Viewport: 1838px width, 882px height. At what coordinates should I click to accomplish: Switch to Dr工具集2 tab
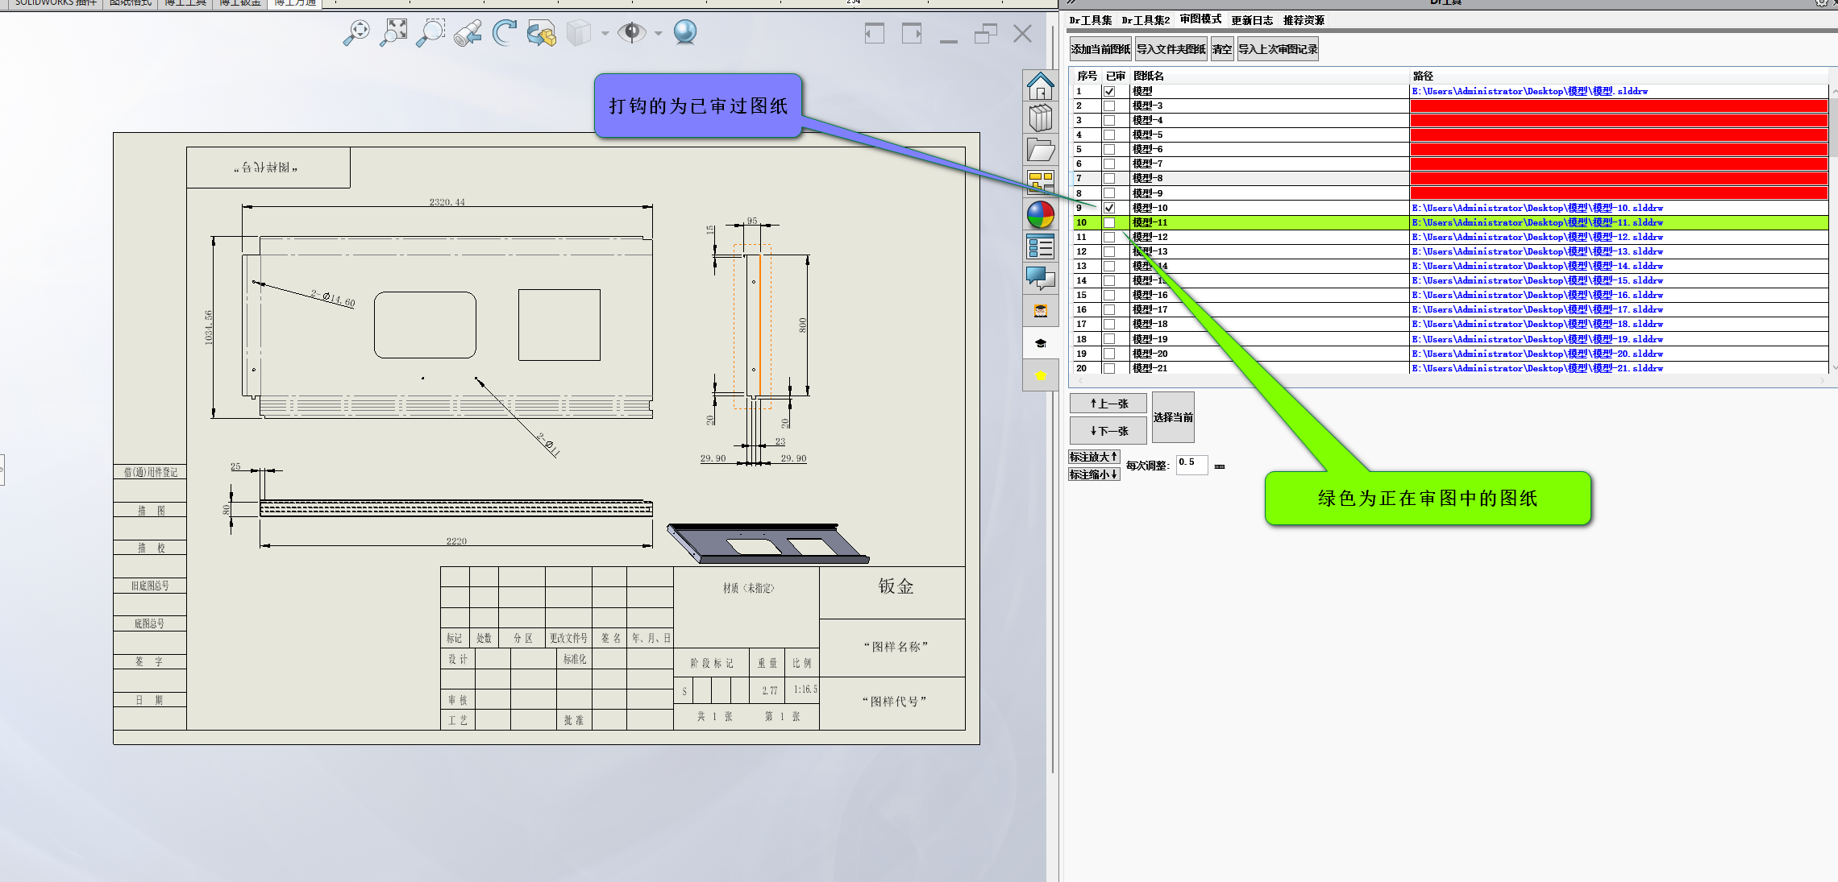pyautogui.click(x=1146, y=20)
